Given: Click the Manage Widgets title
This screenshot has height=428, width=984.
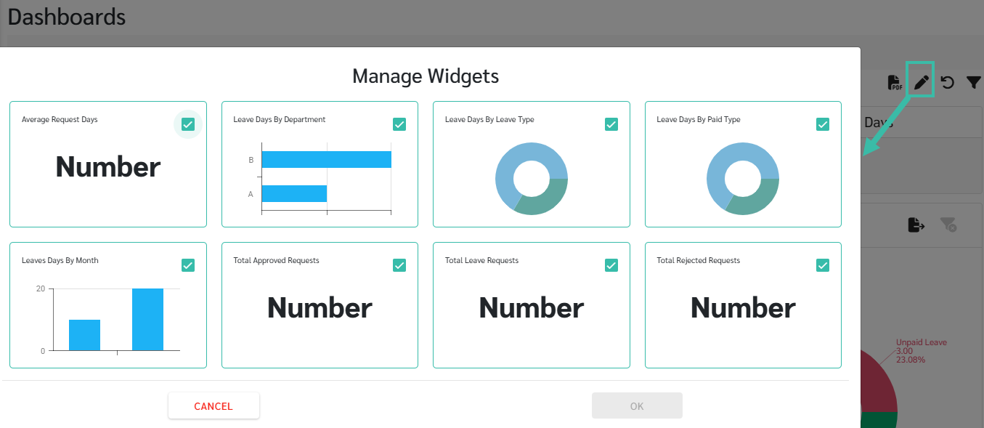Looking at the screenshot, I should pyautogui.click(x=426, y=76).
